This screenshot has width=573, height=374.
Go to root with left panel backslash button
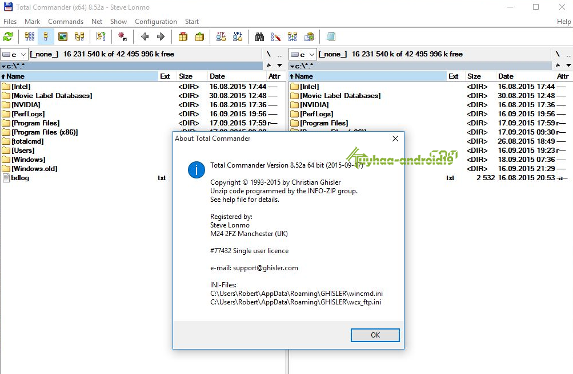coord(269,54)
